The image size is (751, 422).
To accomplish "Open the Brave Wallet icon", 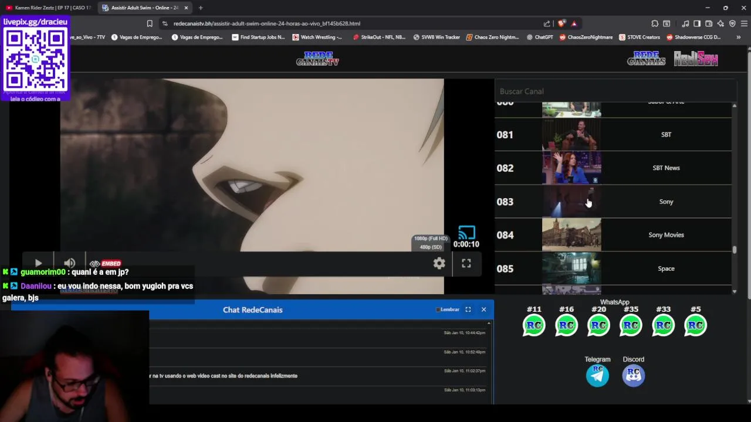I will [x=709, y=23].
